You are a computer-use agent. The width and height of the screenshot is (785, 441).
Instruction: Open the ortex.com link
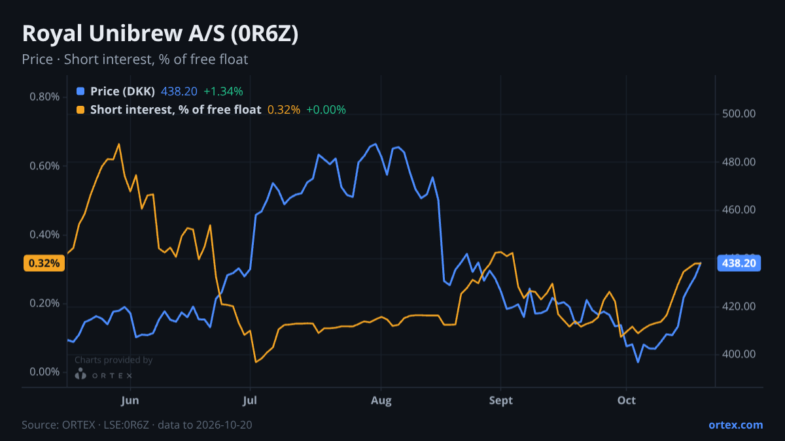(x=735, y=425)
